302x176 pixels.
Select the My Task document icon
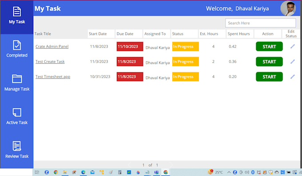pos(17,12)
